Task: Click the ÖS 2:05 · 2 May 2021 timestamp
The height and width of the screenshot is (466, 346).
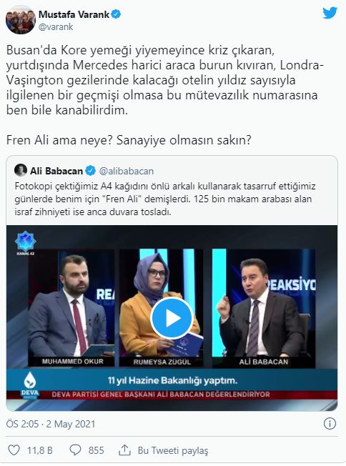Action: tap(51, 424)
